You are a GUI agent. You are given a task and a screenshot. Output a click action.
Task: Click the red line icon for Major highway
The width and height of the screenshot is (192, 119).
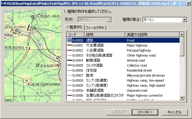[x=70, y=45]
